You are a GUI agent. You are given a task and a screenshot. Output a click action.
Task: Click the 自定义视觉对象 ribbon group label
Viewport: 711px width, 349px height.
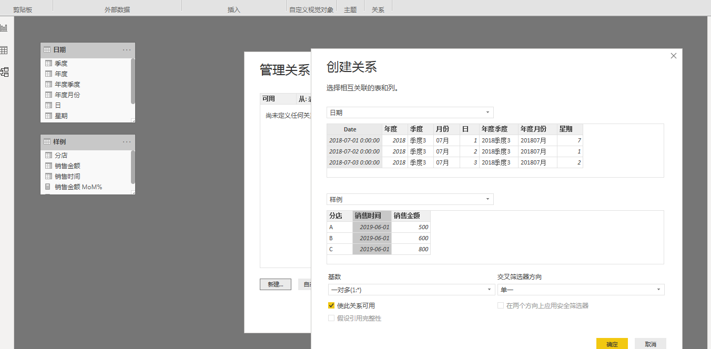tap(311, 9)
